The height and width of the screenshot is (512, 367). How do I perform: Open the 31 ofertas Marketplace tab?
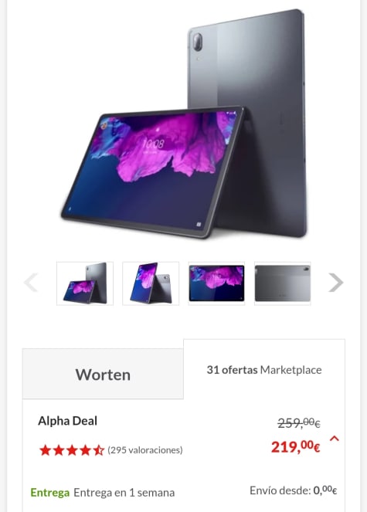click(264, 370)
